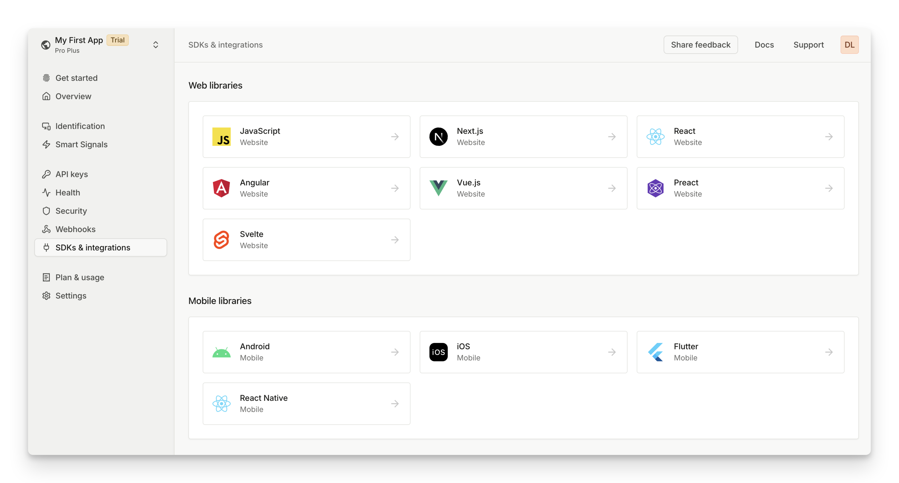Click the Next.js logo icon

438,137
